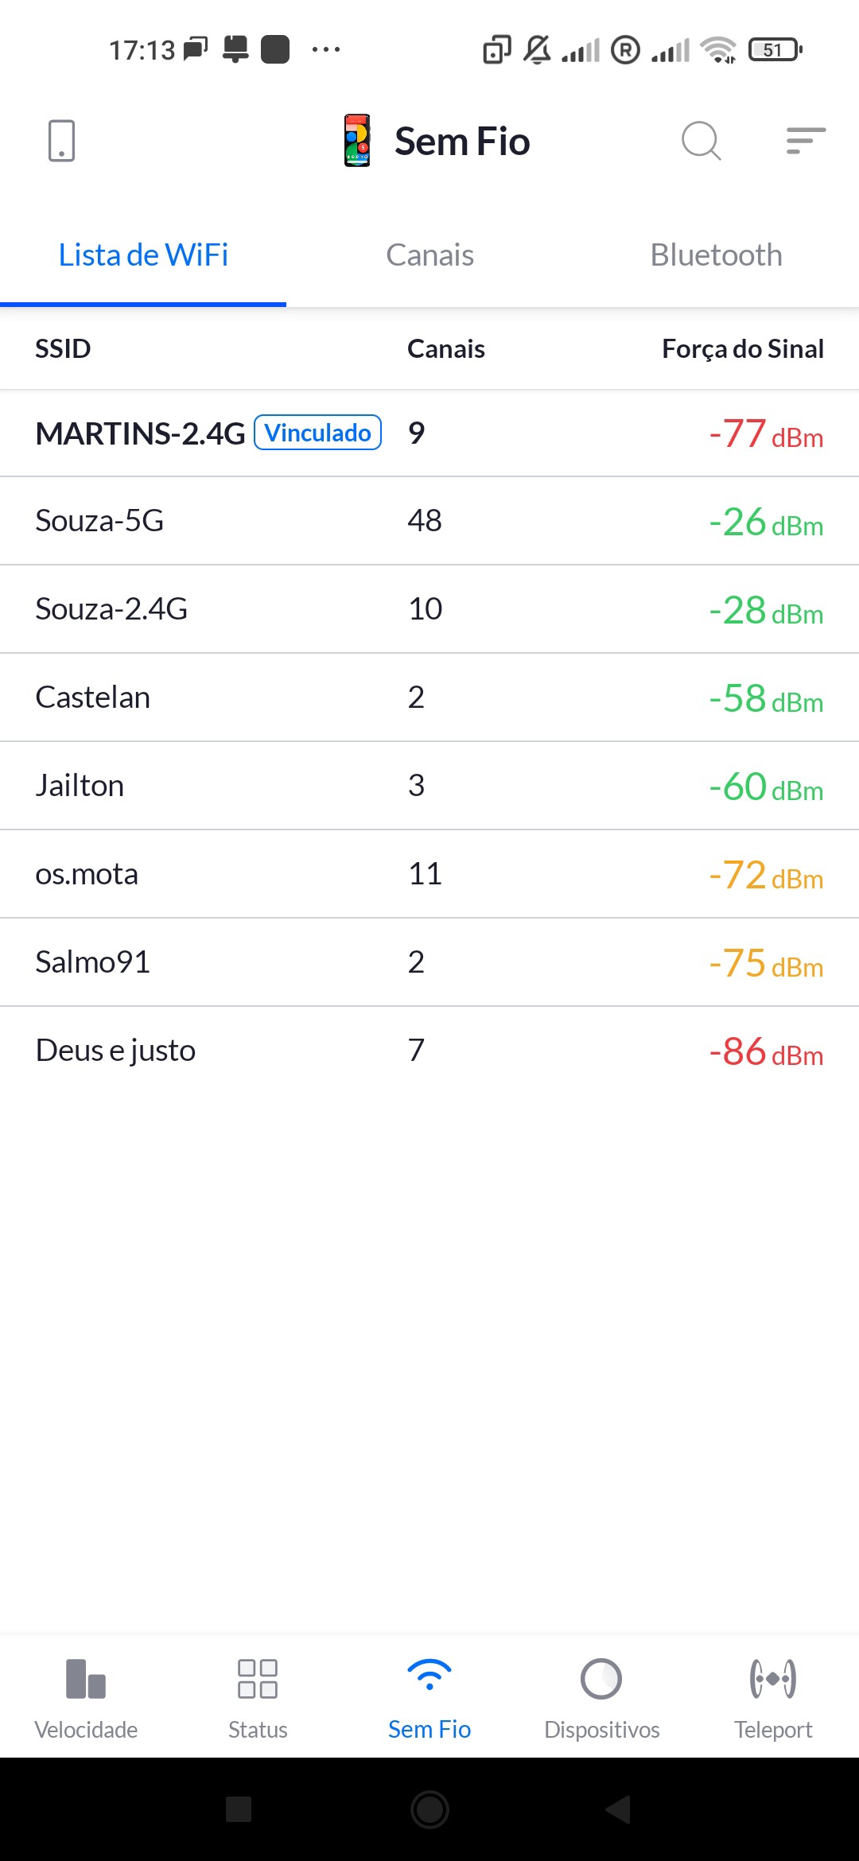This screenshot has width=859, height=1861.
Task: Switch to the Bluetooth tab
Action: 716,255
